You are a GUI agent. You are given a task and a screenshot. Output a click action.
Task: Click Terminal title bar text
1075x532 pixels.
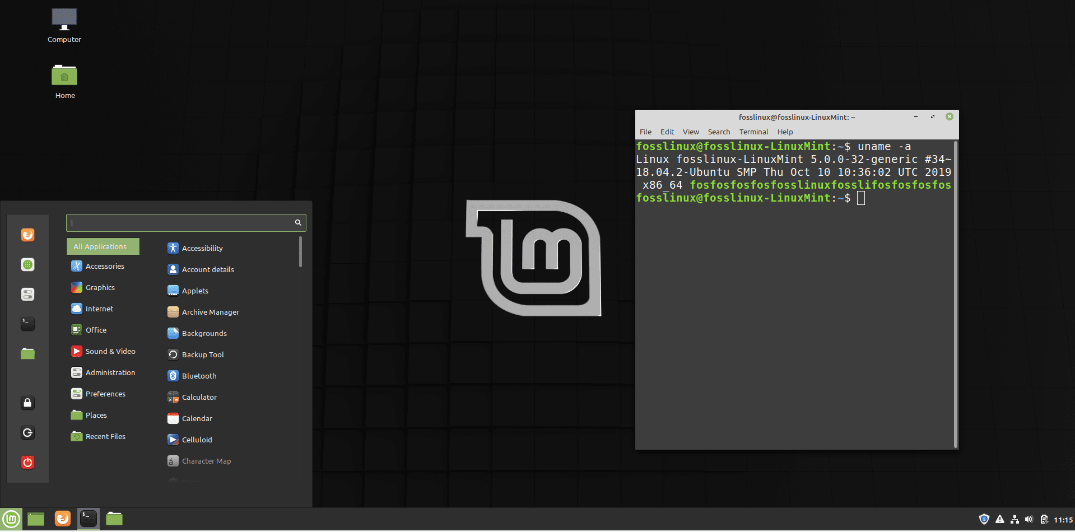(x=797, y=117)
